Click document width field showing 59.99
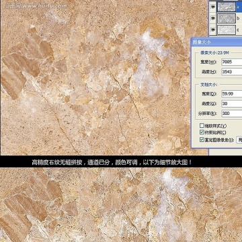 point(232,93)
